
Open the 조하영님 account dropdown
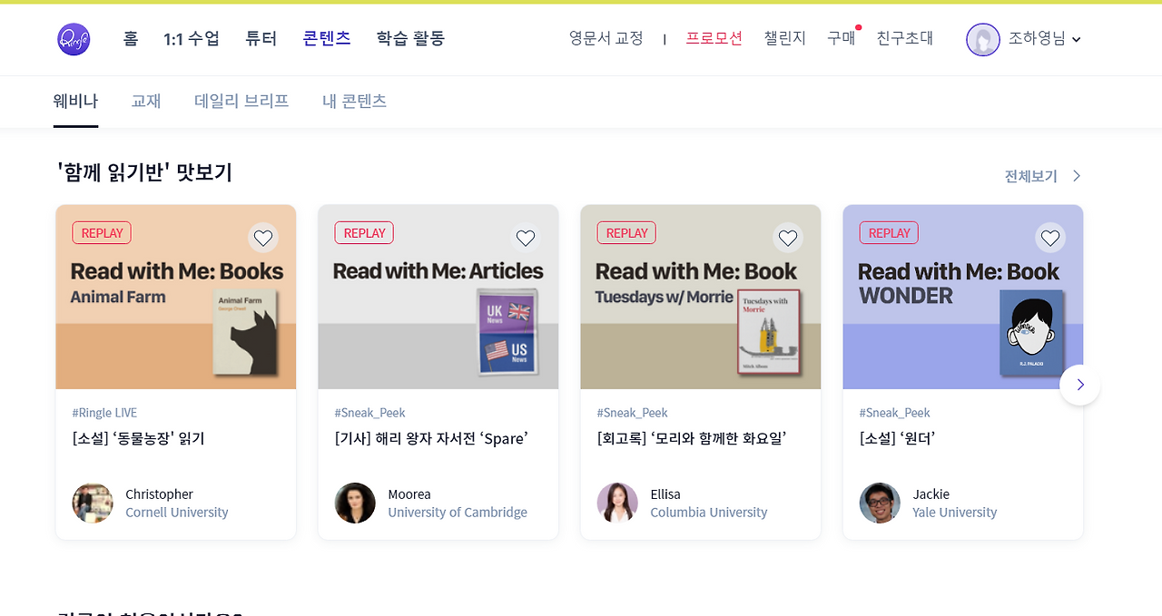[x=1024, y=39]
